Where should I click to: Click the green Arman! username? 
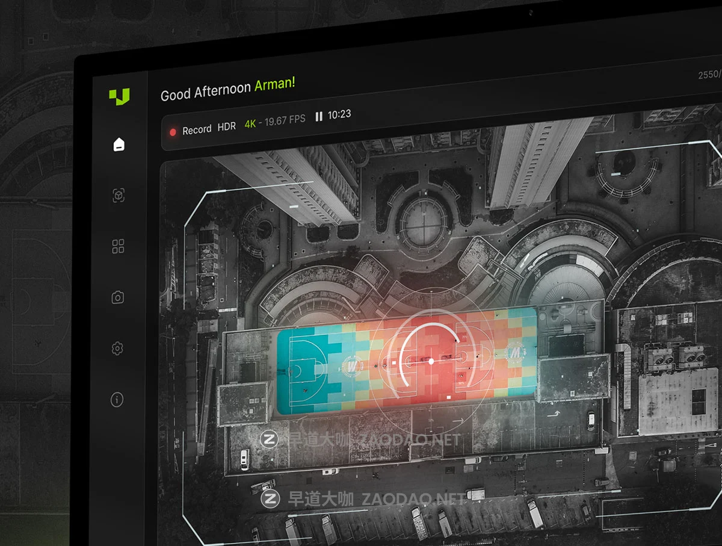click(275, 84)
